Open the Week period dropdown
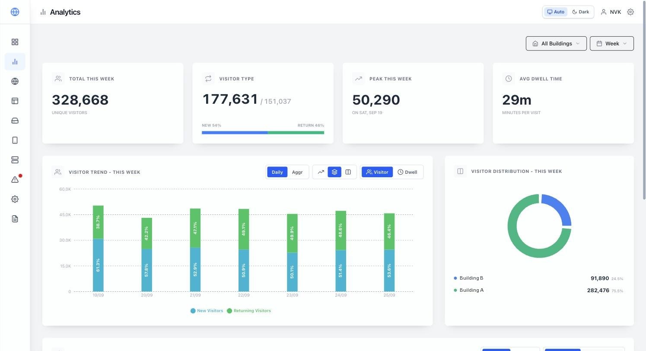Viewport: 646px width, 351px height. pyautogui.click(x=611, y=43)
